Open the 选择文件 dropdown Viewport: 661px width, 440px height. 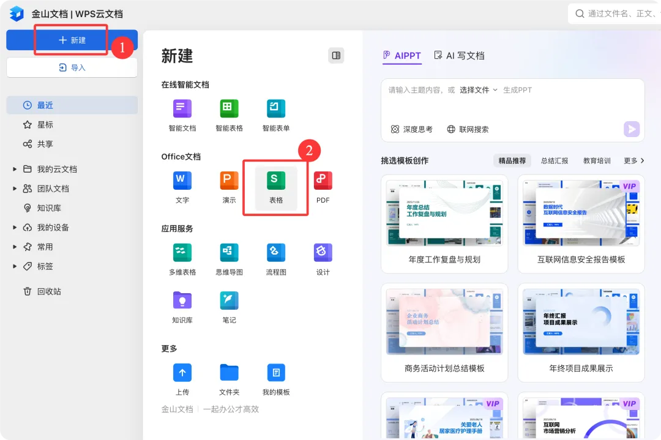(x=479, y=90)
